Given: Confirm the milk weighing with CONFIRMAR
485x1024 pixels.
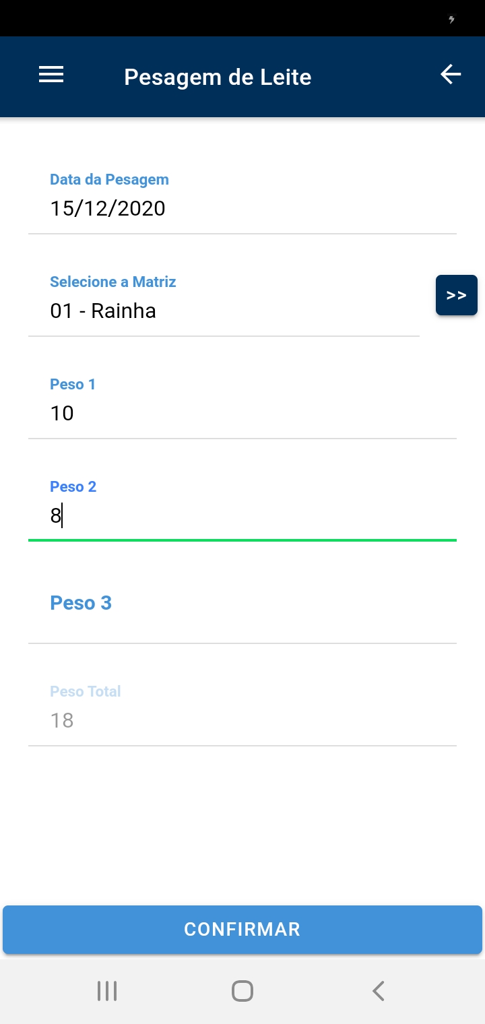Looking at the screenshot, I should (243, 930).
